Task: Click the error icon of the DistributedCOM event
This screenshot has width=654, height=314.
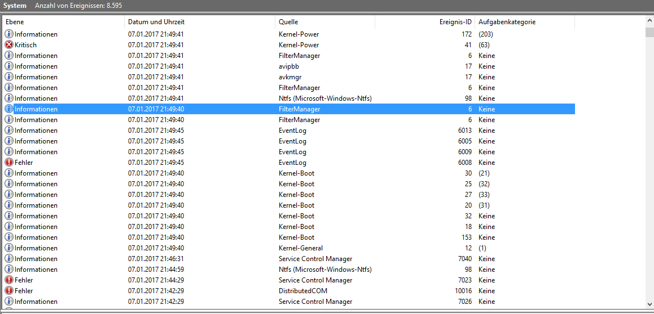Action: click(9, 291)
